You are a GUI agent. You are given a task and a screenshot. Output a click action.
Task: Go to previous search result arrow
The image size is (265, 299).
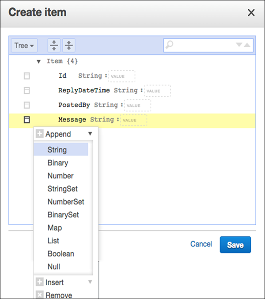tap(247, 45)
